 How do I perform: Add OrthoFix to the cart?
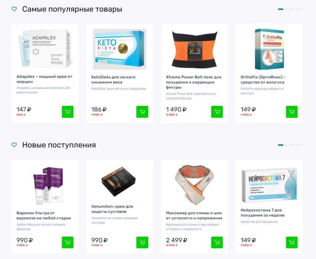tap(292, 112)
